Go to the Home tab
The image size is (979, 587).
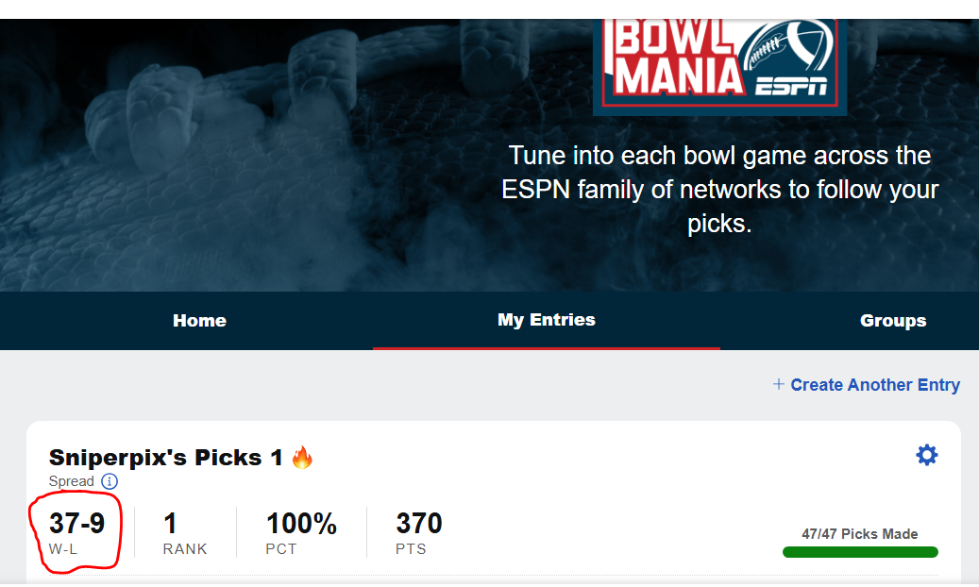tap(199, 321)
